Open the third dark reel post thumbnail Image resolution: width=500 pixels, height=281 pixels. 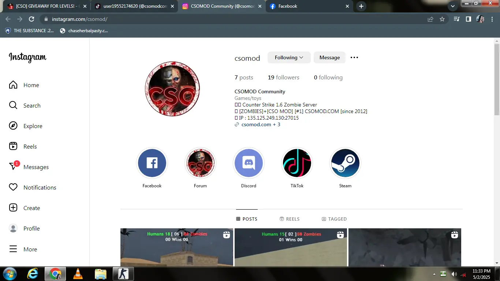click(405, 247)
